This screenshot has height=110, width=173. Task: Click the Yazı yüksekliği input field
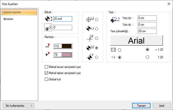(147, 31)
